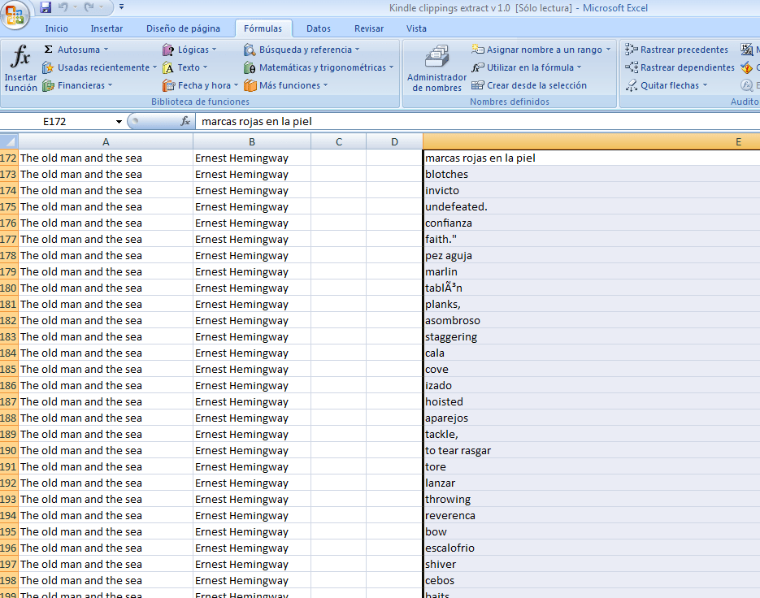Click cell containing 'undefeated.'
Viewport: 760px width, 598px height.
click(x=591, y=207)
